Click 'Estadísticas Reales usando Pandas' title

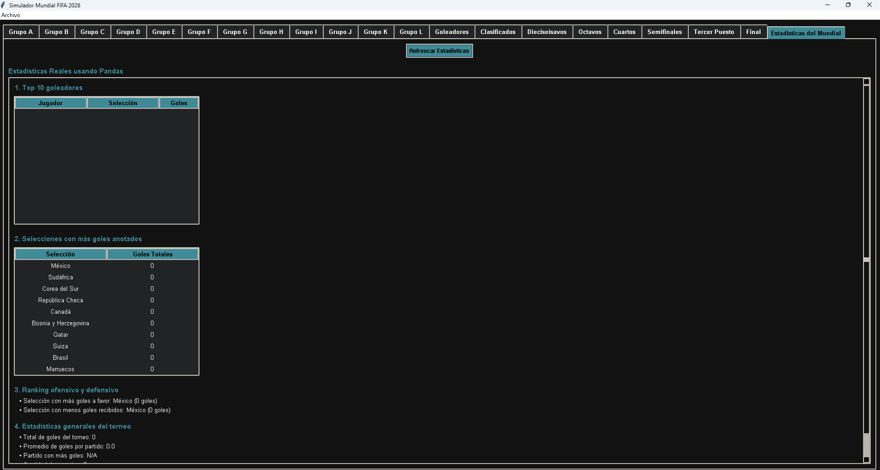pyautogui.click(x=66, y=71)
